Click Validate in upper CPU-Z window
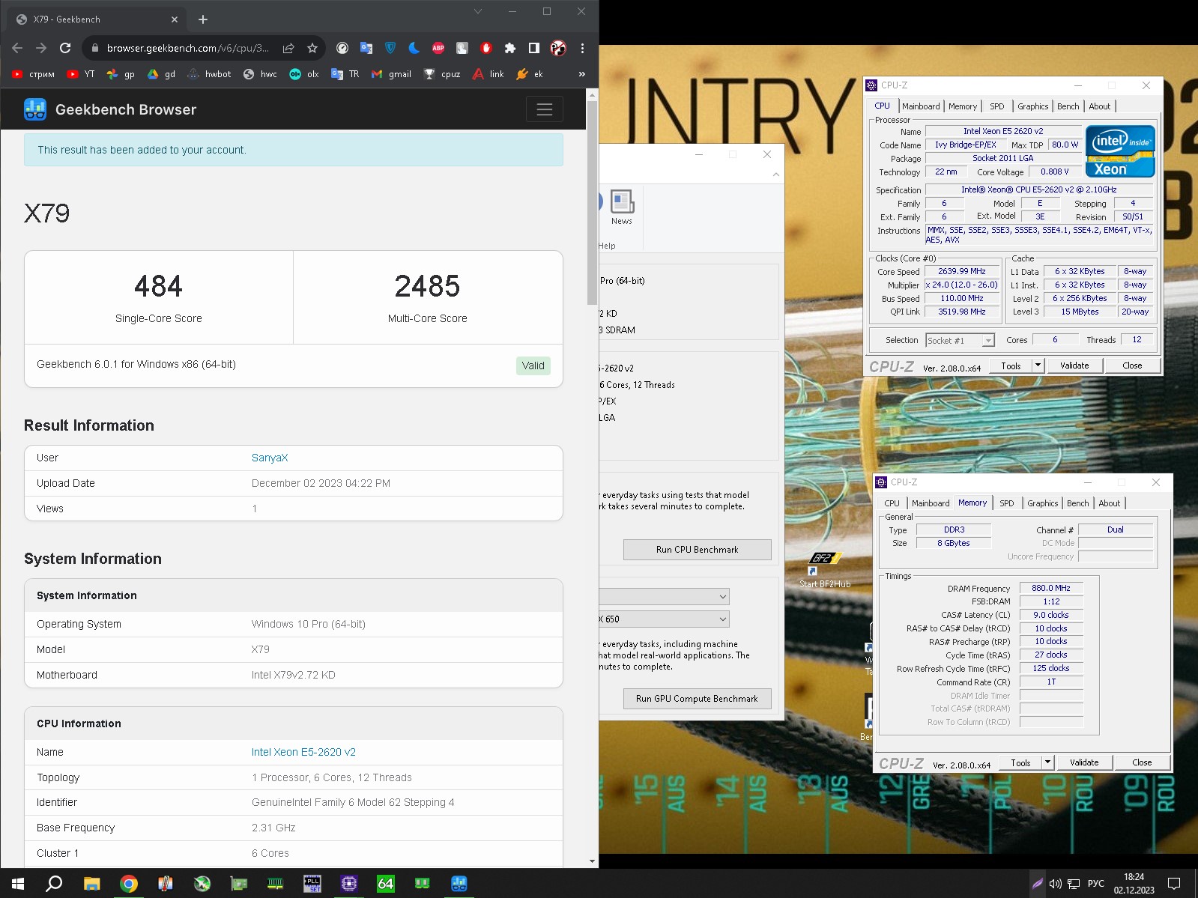Screen dimensions: 1198x898 click(x=1074, y=366)
